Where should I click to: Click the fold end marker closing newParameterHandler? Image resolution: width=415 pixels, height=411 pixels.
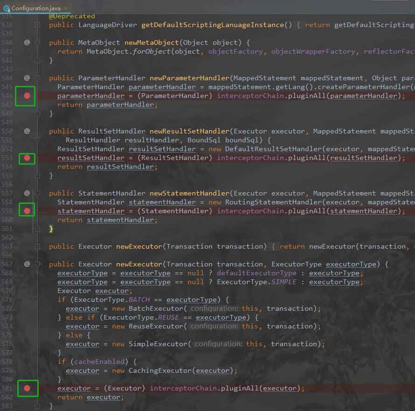point(38,114)
